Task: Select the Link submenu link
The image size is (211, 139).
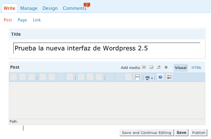Action: (37, 20)
